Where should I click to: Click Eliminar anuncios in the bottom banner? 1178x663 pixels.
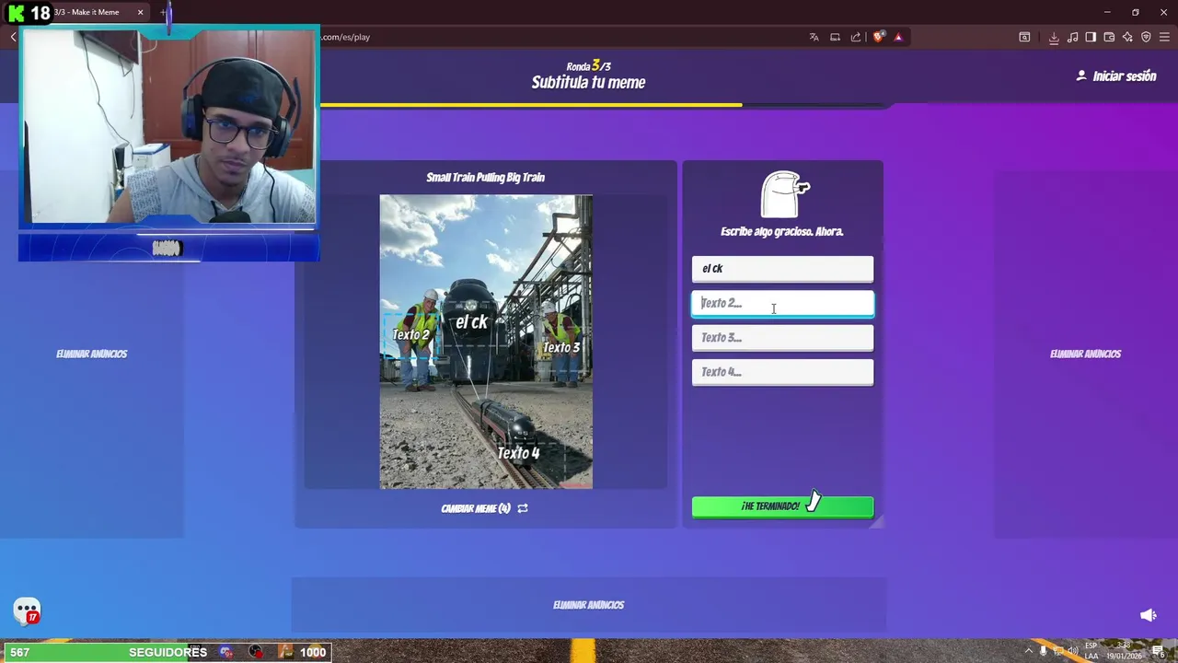[588, 605]
